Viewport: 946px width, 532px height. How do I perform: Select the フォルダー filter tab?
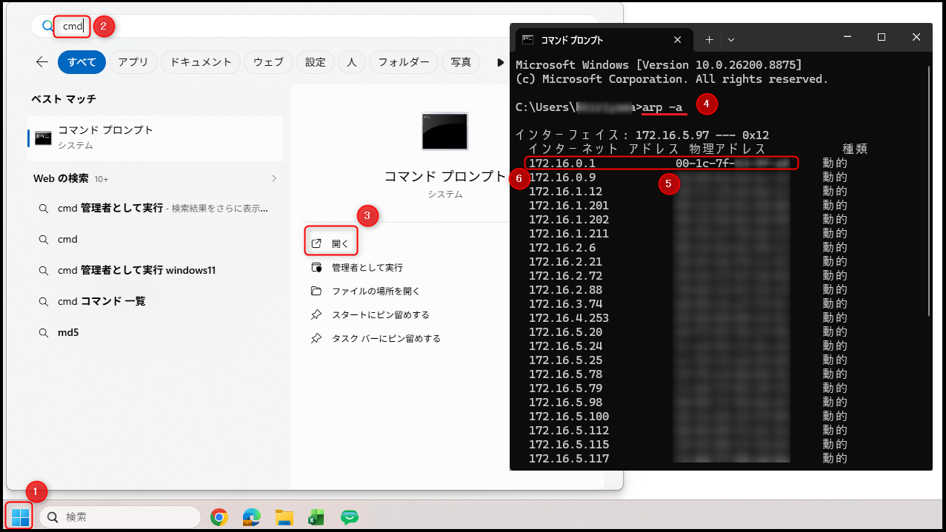pyautogui.click(x=404, y=62)
